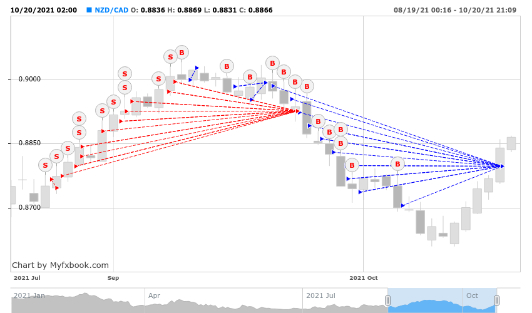Viewport: 532px width, 313px height.
Task: Click the rightmost B marker in October
Action: (x=397, y=164)
